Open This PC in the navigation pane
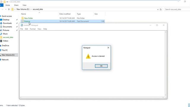190x107 pixels. pyautogui.click(x=5, y=50)
